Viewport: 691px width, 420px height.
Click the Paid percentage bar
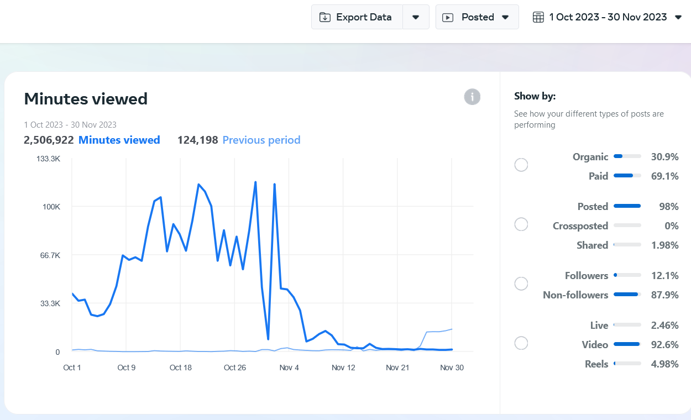pos(627,176)
